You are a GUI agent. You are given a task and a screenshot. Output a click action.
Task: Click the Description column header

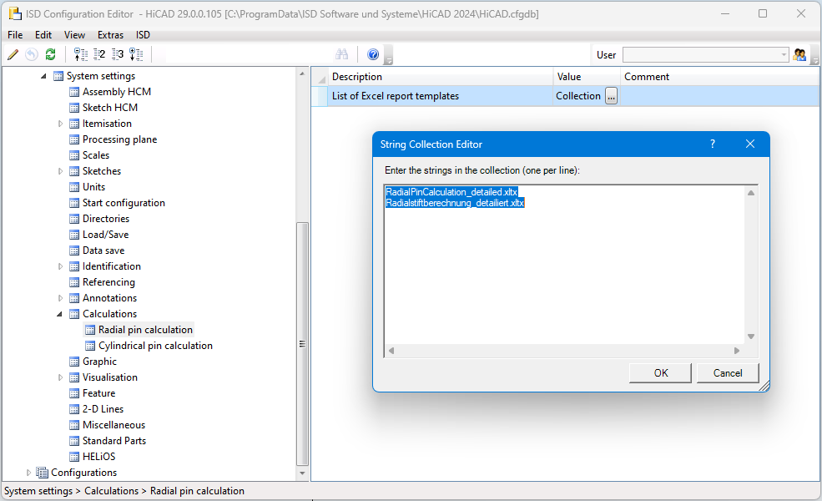click(x=441, y=77)
